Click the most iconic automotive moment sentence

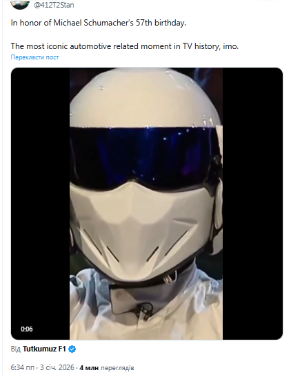coord(125,46)
